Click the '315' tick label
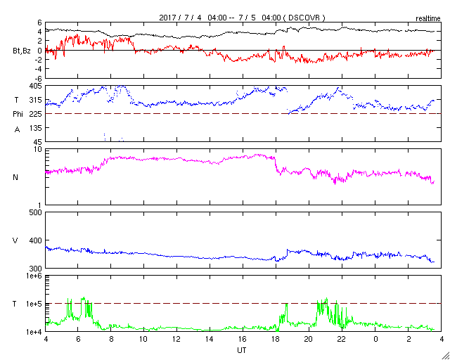The width and height of the screenshot is (450, 360). click(36, 100)
